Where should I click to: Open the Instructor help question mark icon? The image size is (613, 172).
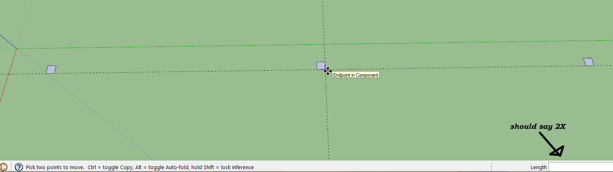[19, 167]
